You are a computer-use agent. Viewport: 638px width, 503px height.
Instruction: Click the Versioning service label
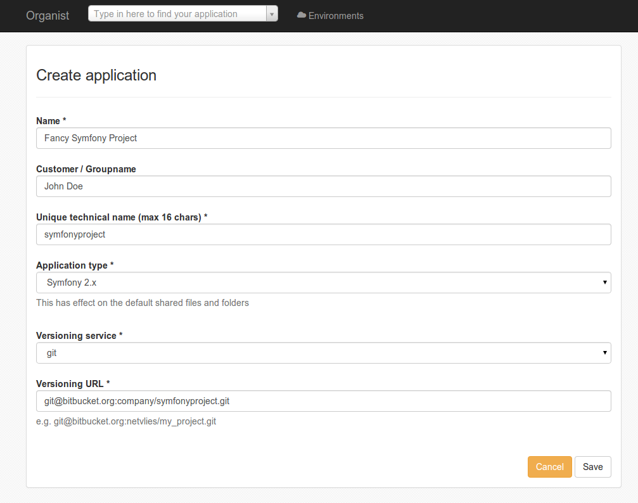coord(79,336)
